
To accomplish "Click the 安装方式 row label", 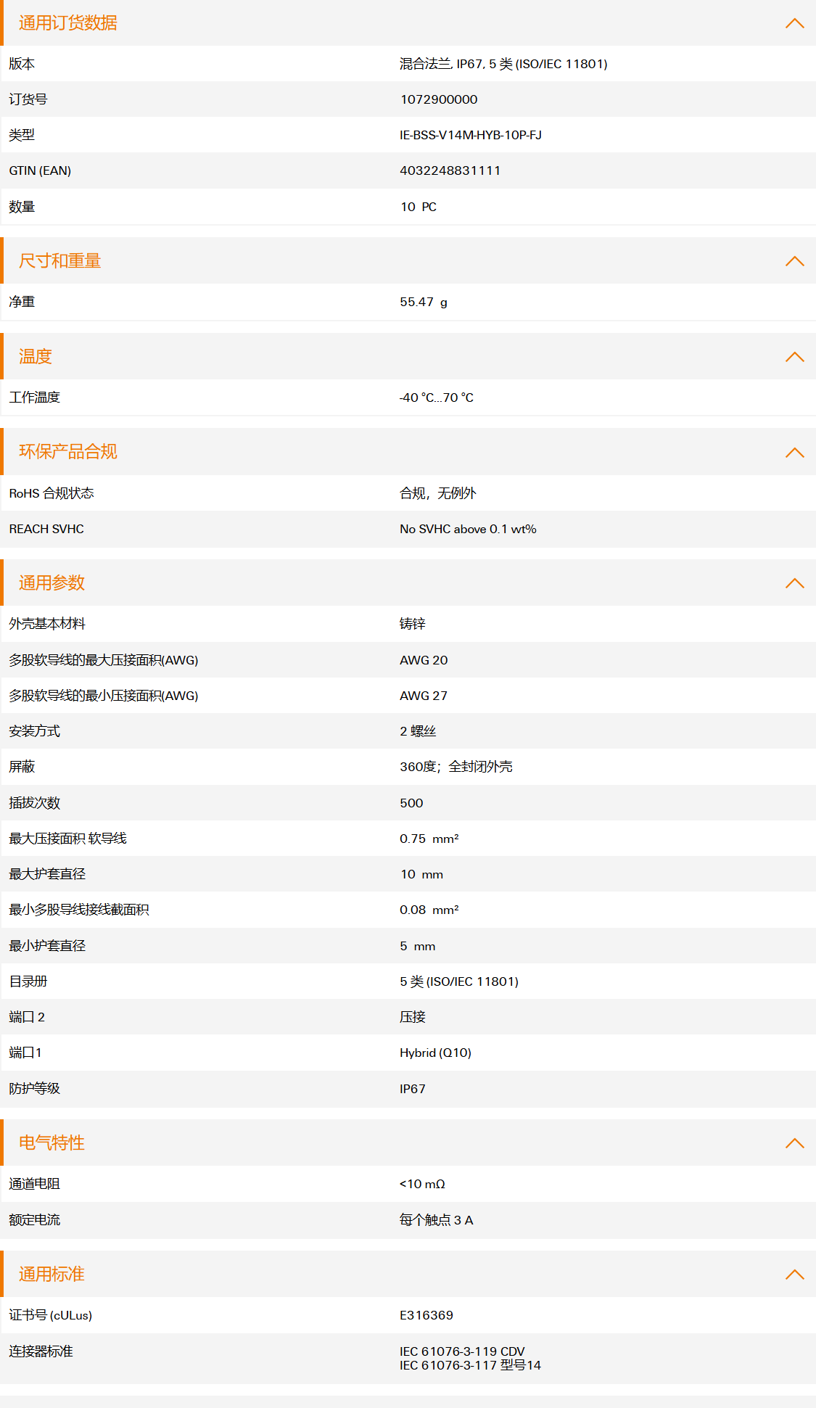I will tap(35, 731).
